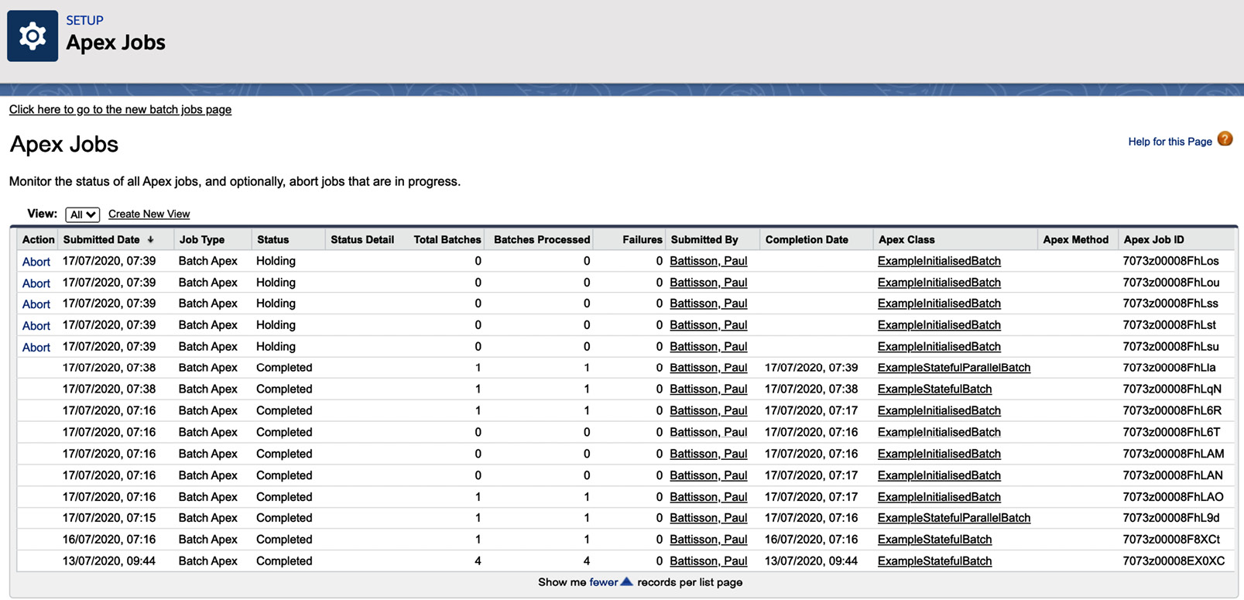The height and width of the screenshot is (600, 1244).
Task: Click the Setup gear icon
Action: 33,36
